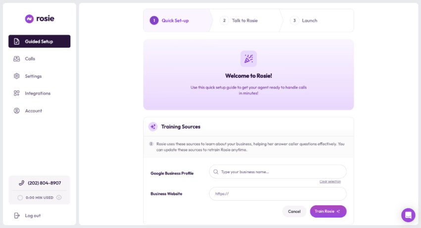The image size is (421, 228).
Task: Click the Cancel button
Action: click(294, 211)
